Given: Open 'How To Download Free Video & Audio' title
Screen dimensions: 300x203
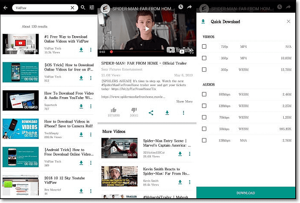Looking at the screenshot, I should pos(69,95).
